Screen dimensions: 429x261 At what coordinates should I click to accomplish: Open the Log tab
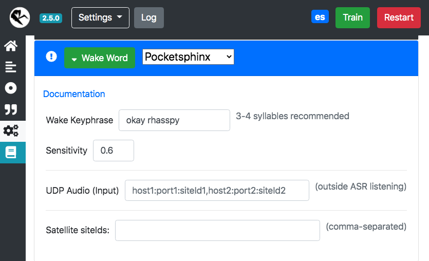click(149, 17)
